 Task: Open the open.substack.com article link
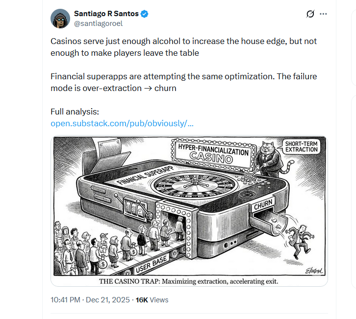point(122,123)
